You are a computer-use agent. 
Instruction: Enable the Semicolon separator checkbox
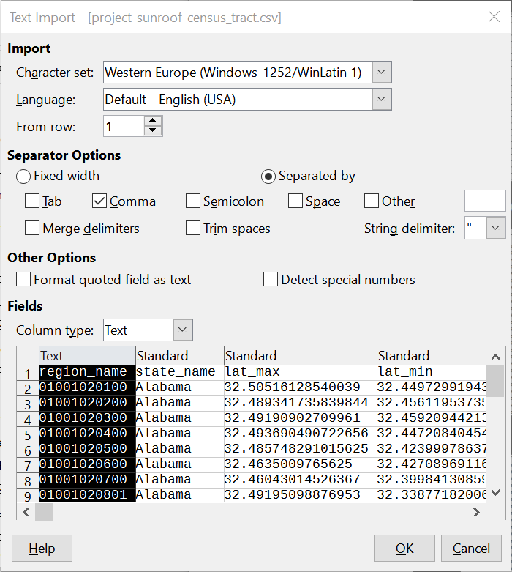pos(193,201)
